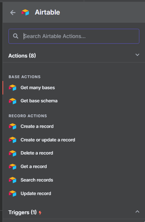Image resolution: width=145 pixels, height=222 pixels.
Task: Click icon beside Search records
Action: [x=12, y=180]
